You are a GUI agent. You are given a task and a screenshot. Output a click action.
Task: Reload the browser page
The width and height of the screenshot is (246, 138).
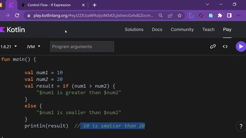click(17, 15)
